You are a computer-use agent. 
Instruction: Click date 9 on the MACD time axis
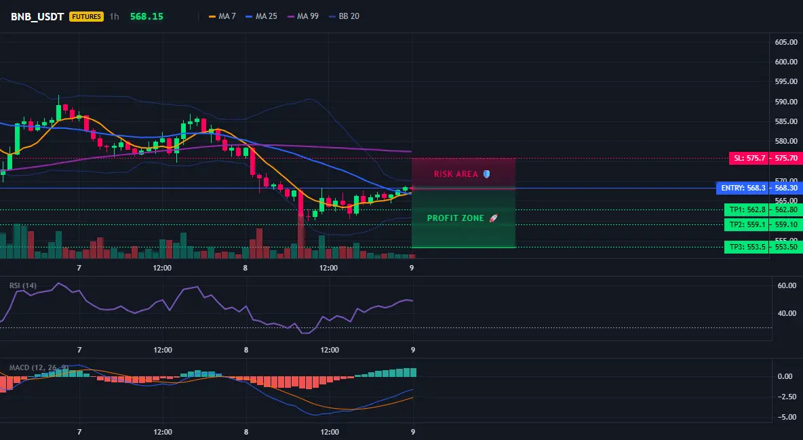click(413, 432)
